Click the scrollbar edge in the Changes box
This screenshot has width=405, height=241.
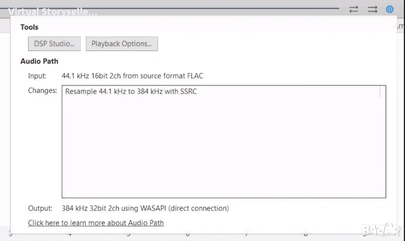pos(380,92)
